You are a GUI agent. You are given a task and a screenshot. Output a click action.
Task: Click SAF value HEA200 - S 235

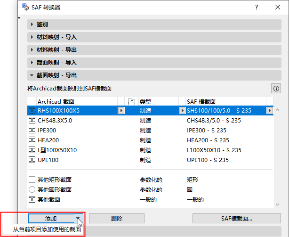click(x=208, y=140)
